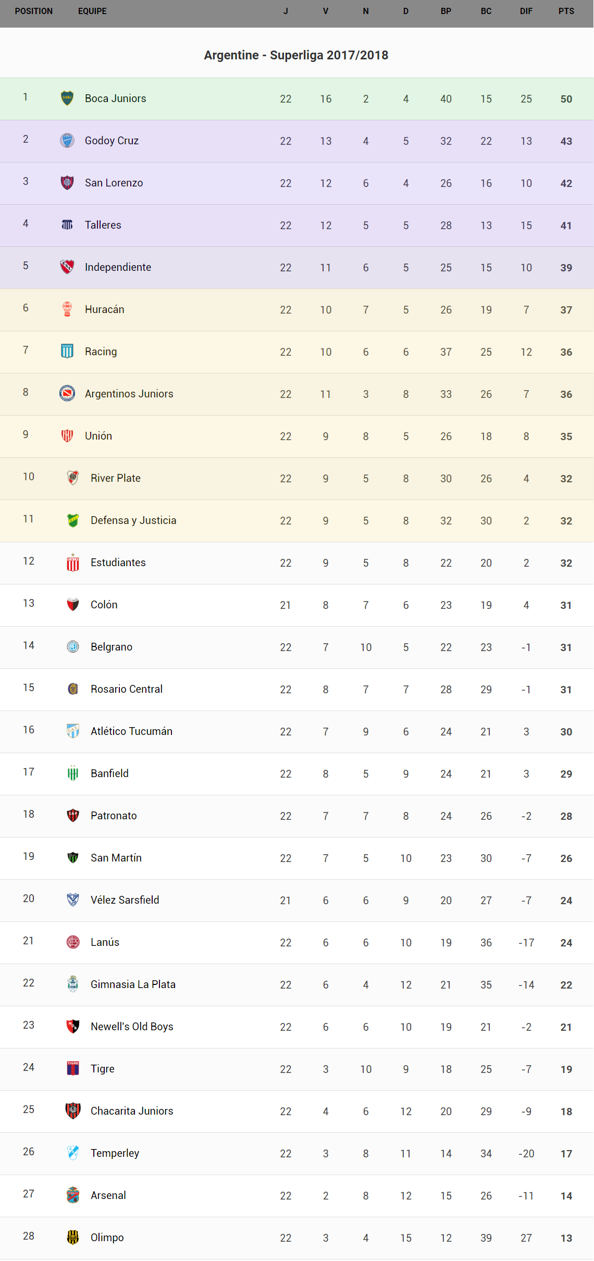This screenshot has width=594, height=1261.
Task: Click the Atlético Tucumán team name
Action: click(x=131, y=731)
